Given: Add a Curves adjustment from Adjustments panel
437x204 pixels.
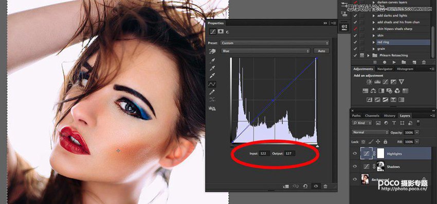Looking at the screenshot, I should [x=386, y=81].
